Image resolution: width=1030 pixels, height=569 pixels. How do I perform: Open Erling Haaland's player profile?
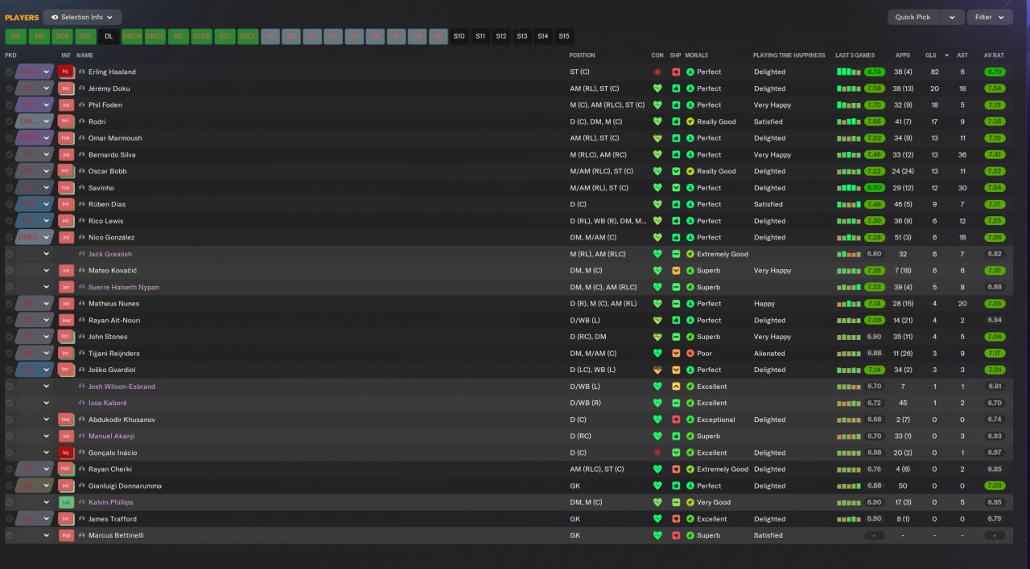tap(112, 72)
